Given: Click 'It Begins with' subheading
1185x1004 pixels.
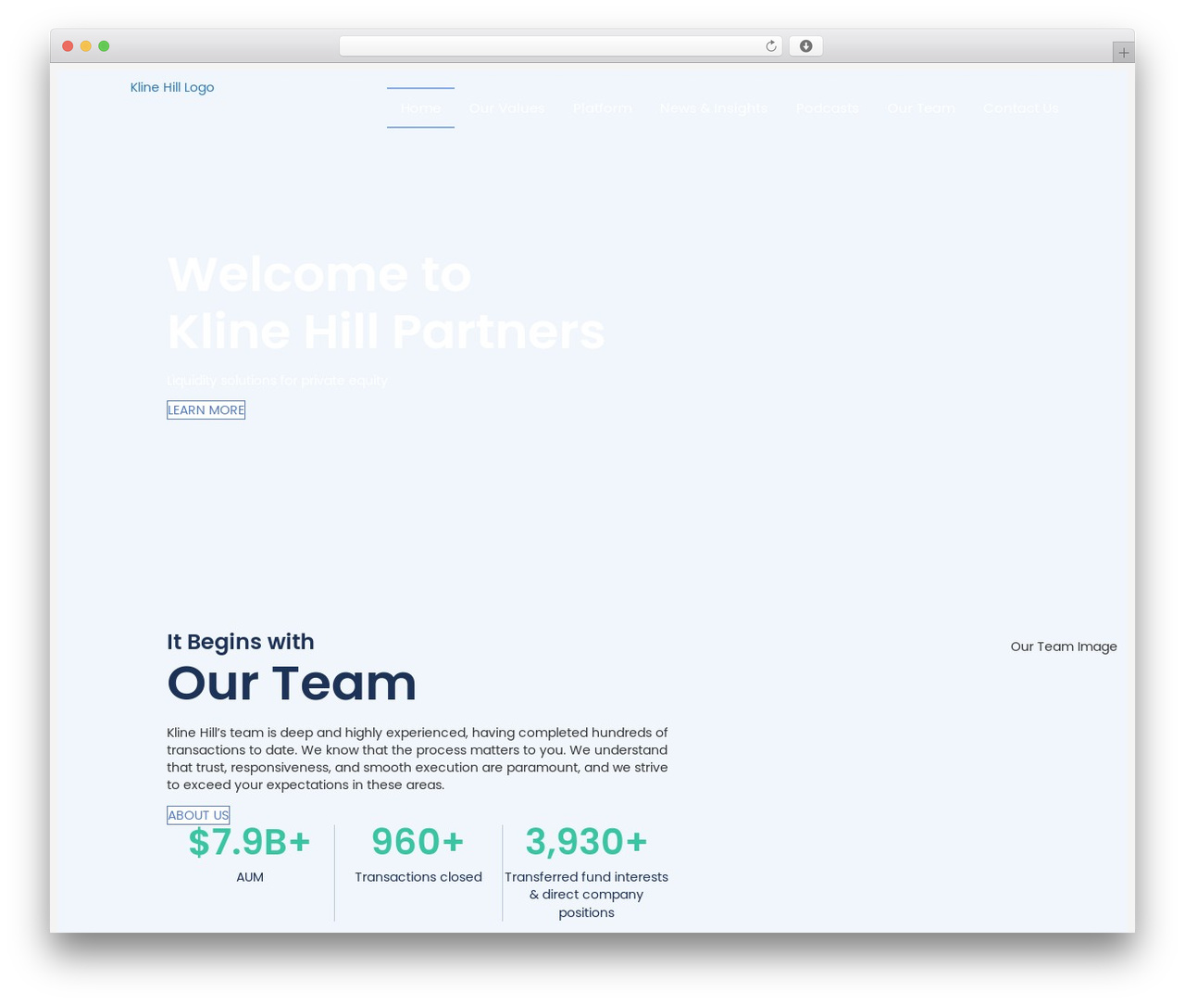Looking at the screenshot, I should click(241, 642).
